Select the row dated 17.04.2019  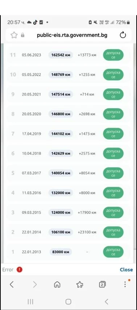click(68, 134)
